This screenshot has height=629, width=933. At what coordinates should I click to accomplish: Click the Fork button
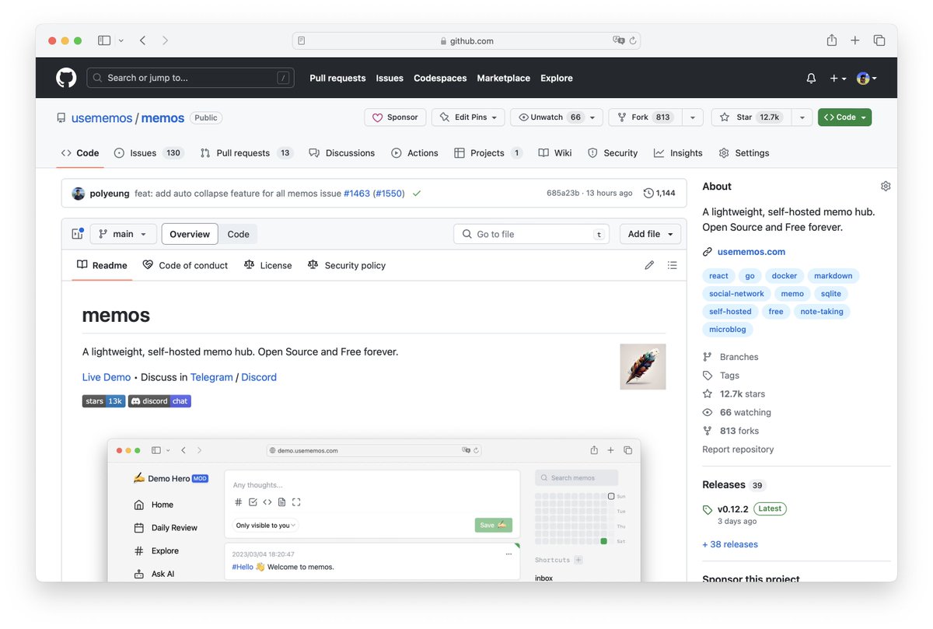(x=645, y=117)
